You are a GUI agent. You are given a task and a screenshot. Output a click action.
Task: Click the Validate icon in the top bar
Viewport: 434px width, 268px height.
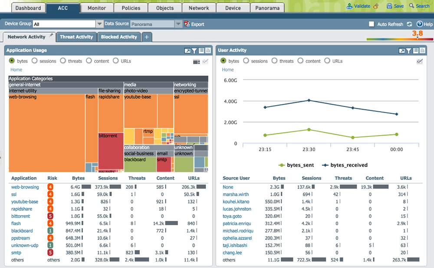pyautogui.click(x=349, y=6)
